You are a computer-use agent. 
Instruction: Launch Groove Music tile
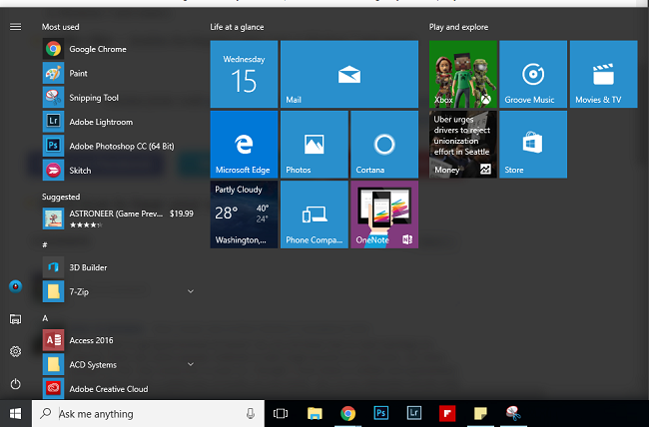[533, 74]
